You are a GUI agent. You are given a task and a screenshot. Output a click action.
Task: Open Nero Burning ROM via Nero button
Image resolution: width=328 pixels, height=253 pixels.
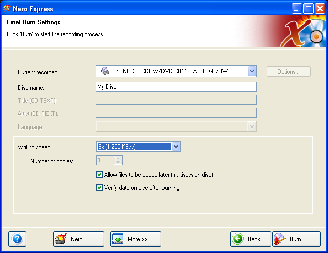[78, 239]
